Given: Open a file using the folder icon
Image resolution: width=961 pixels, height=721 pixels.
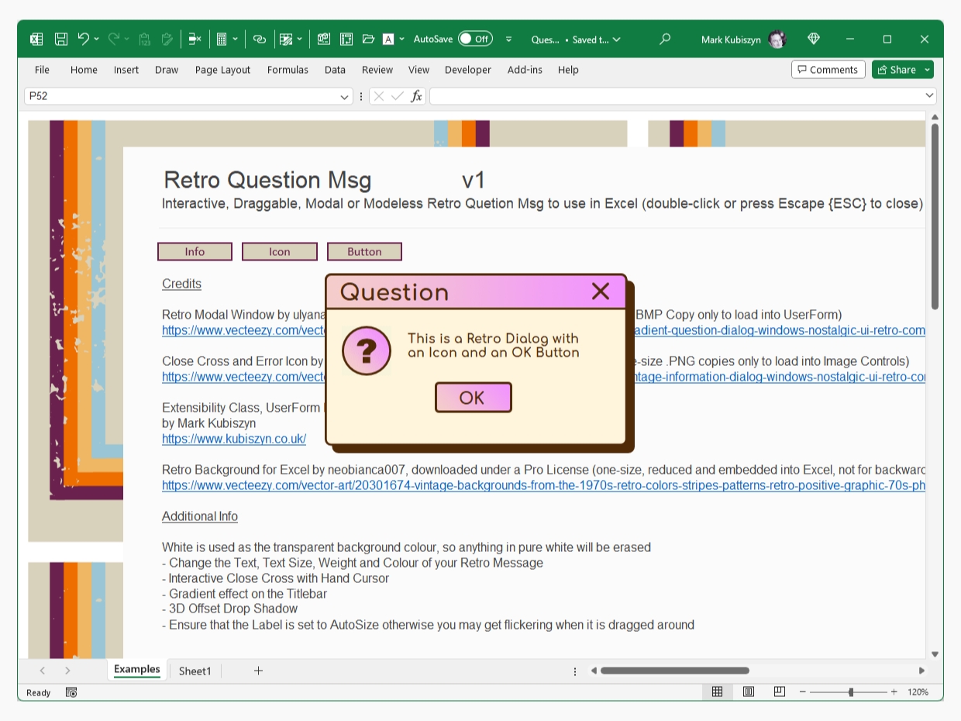Looking at the screenshot, I should point(367,39).
